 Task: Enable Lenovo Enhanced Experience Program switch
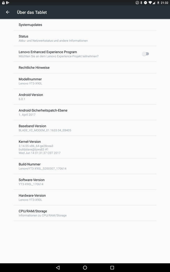[x=146, y=54]
